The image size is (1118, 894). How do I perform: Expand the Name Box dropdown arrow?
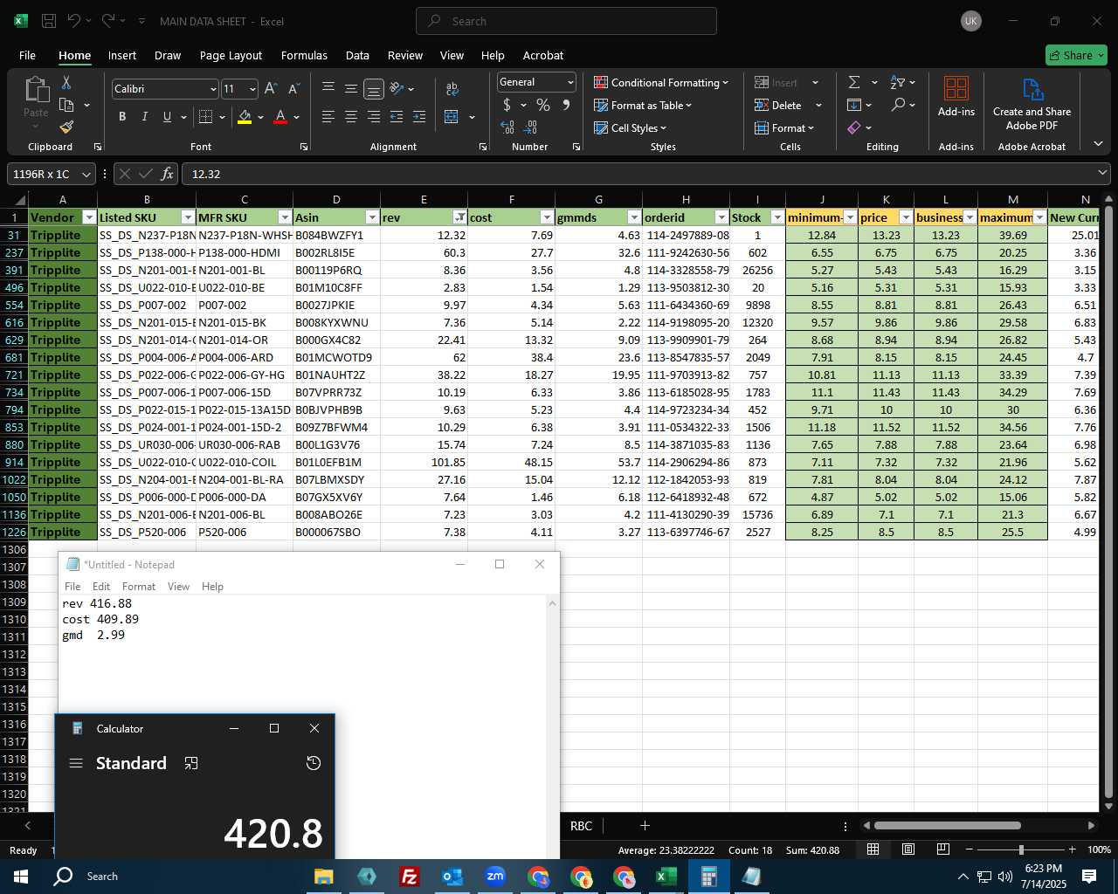tap(86, 174)
